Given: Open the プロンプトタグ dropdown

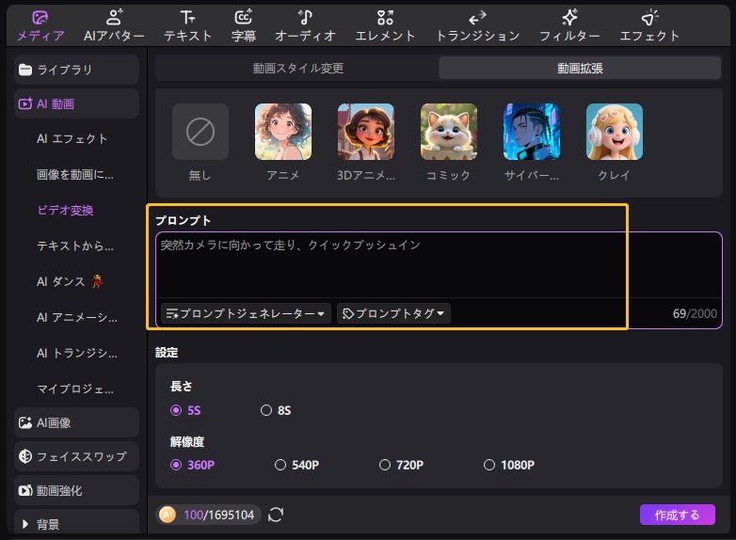Looking at the screenshot, I should (x=393, y=313).
